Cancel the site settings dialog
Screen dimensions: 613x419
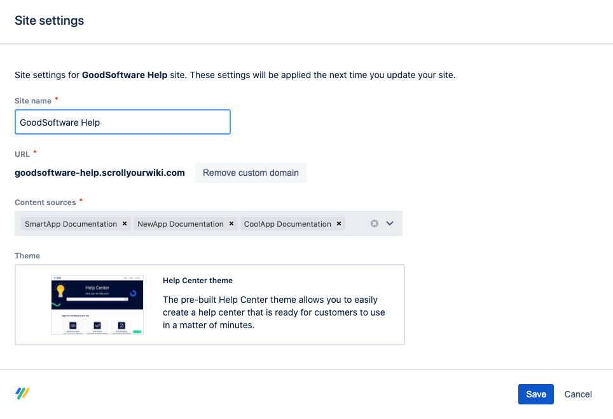[578, 394]
